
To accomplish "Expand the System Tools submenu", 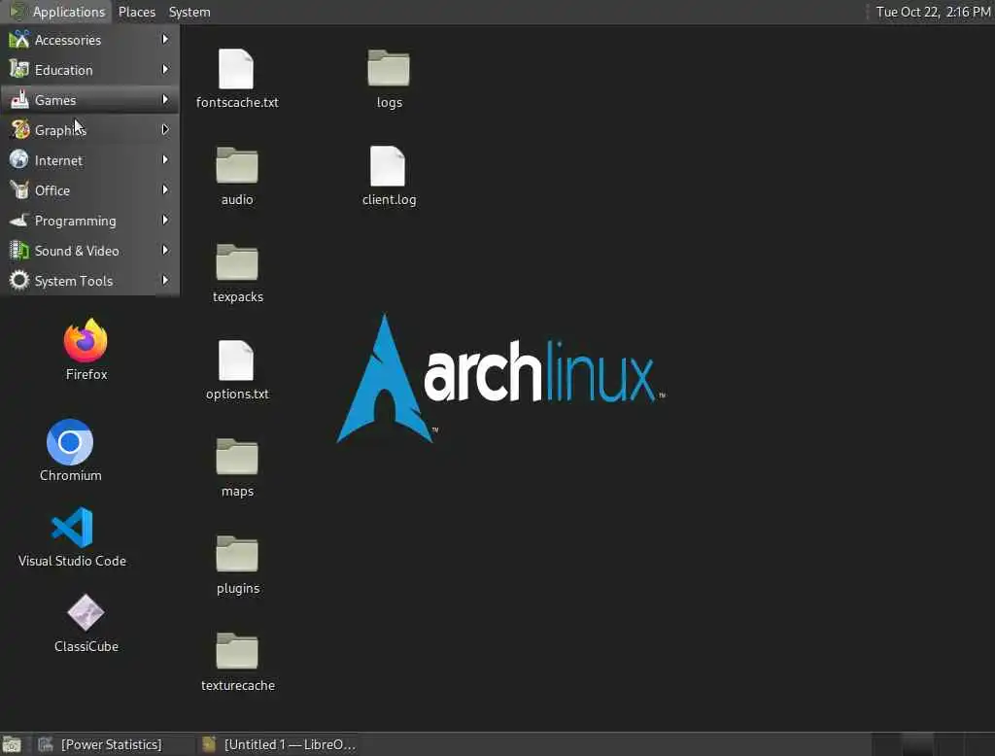I will (90, 281).
